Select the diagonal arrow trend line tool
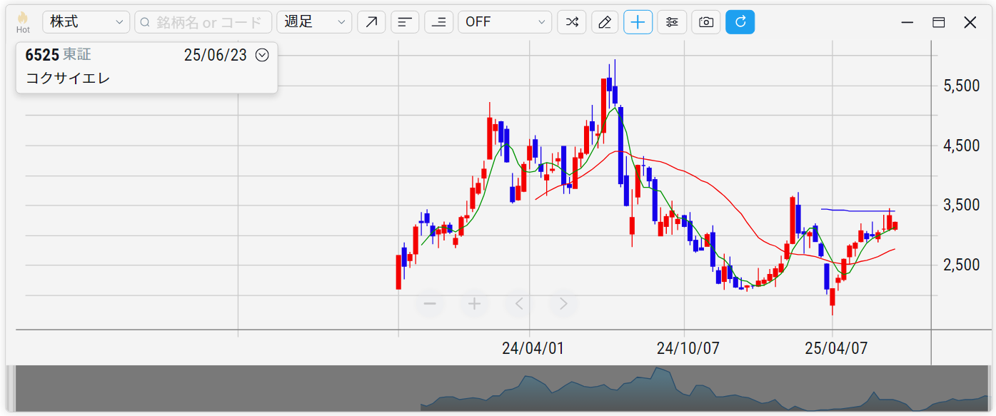Screen dimensions: 996x416 coord(371,22)
